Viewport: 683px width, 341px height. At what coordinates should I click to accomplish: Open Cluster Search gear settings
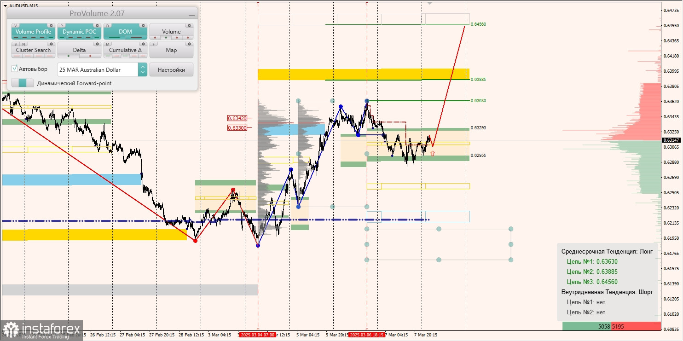tap(51, 44)
